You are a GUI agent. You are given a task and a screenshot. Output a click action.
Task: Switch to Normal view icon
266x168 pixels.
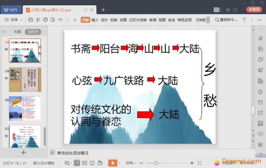pos(77,163)
